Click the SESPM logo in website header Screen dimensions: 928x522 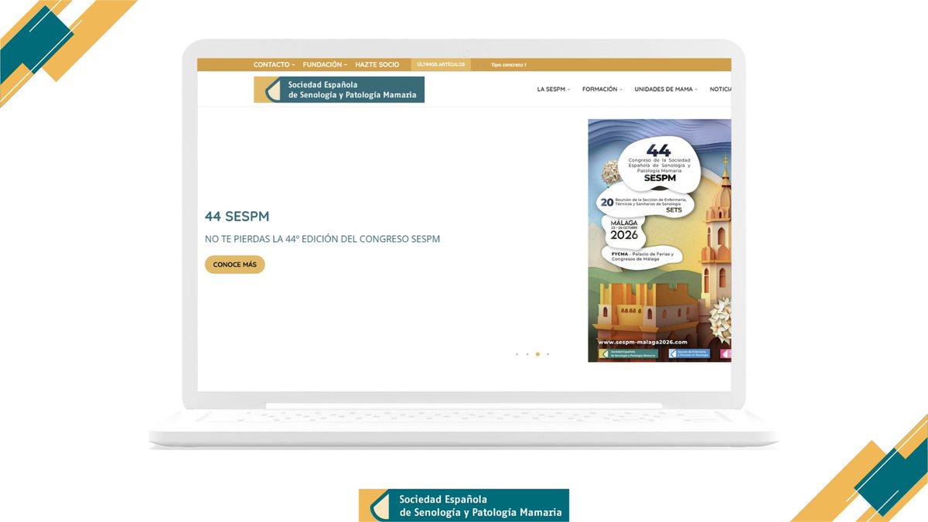click(x=339, y=90)
